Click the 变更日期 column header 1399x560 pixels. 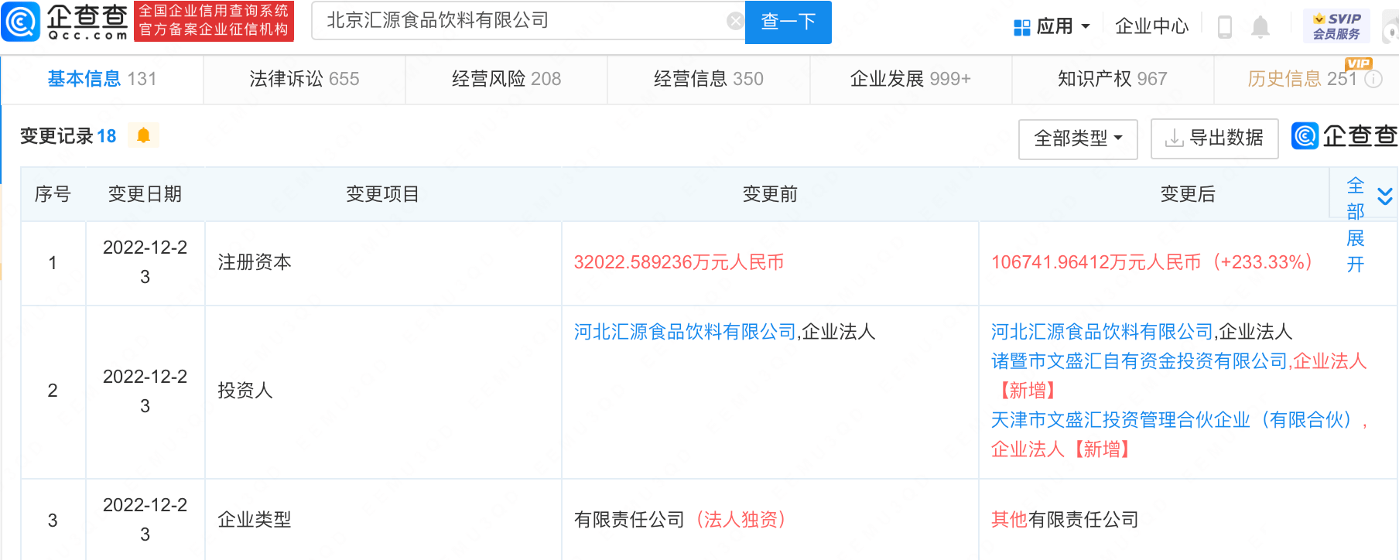tap(145, 194)
